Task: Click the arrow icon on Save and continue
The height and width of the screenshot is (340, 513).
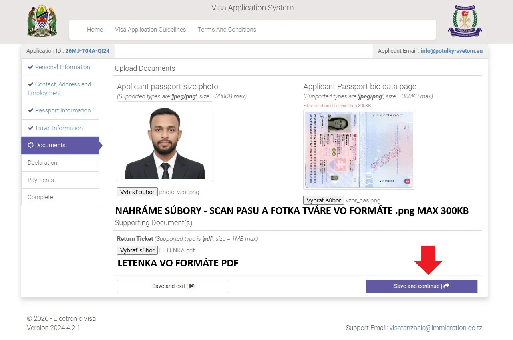Action: (x=447, y=286)
